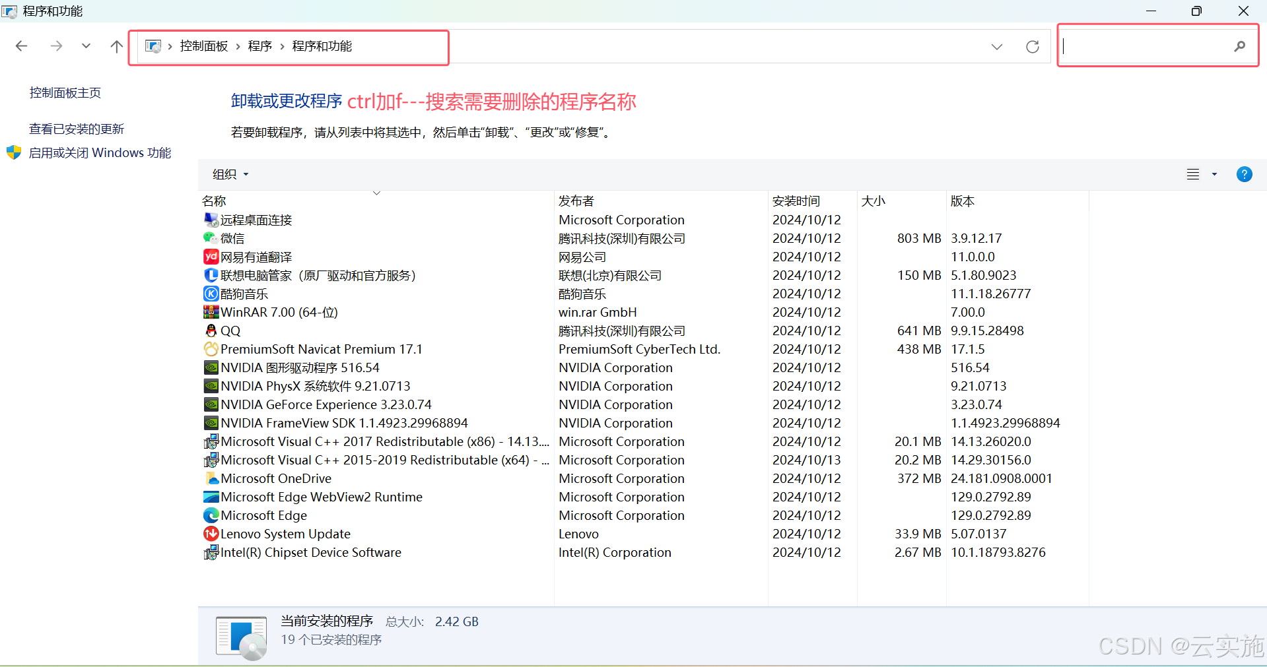Sort by 名称 column header
The height and width of the screenshot is (667, 1267).
pos(214,201)
